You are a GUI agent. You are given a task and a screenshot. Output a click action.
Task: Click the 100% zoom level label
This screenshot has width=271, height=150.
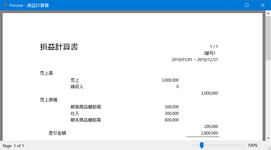tap(252, 146)
